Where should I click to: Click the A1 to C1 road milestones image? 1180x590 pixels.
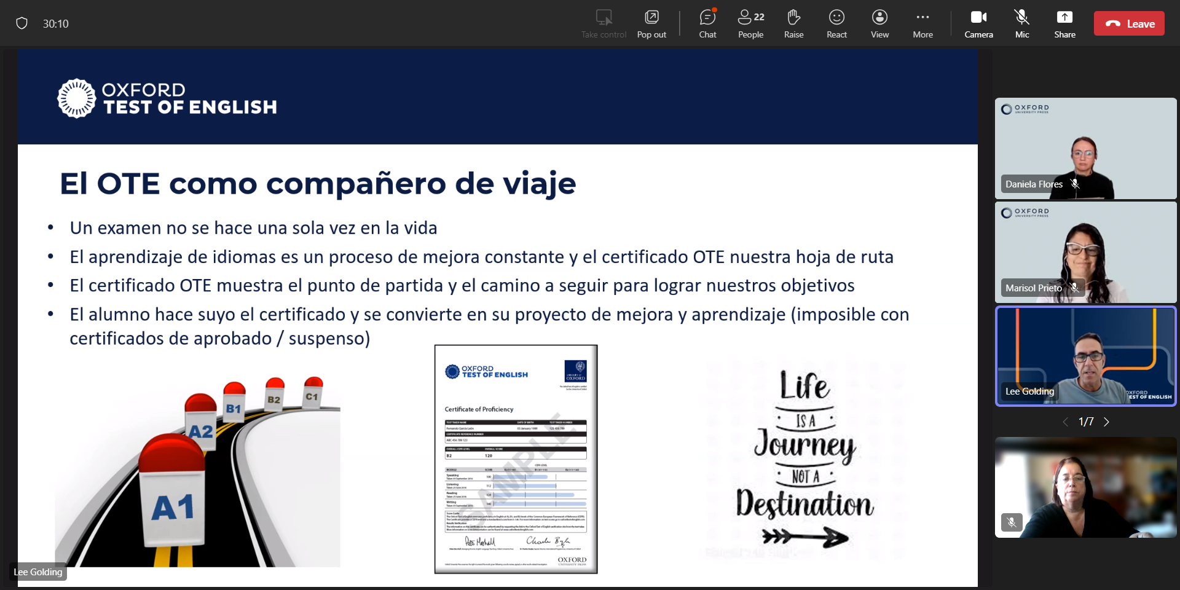(197, 470)
